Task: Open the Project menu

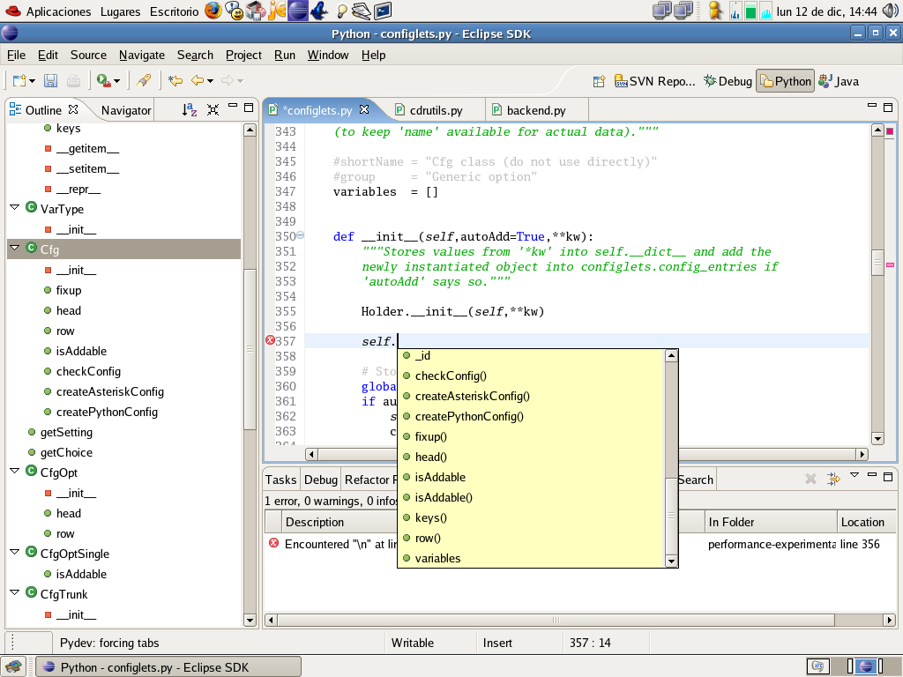Action: click(x=243, y=55)
